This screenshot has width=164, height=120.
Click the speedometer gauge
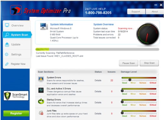click(148, 34)
